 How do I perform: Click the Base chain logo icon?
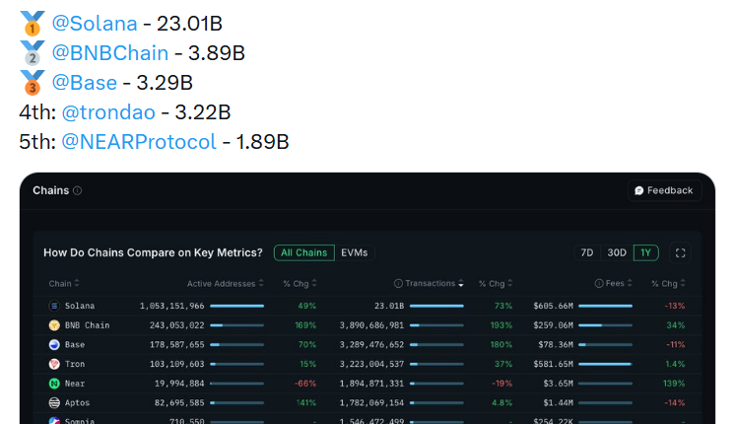[x=54, y=345]
